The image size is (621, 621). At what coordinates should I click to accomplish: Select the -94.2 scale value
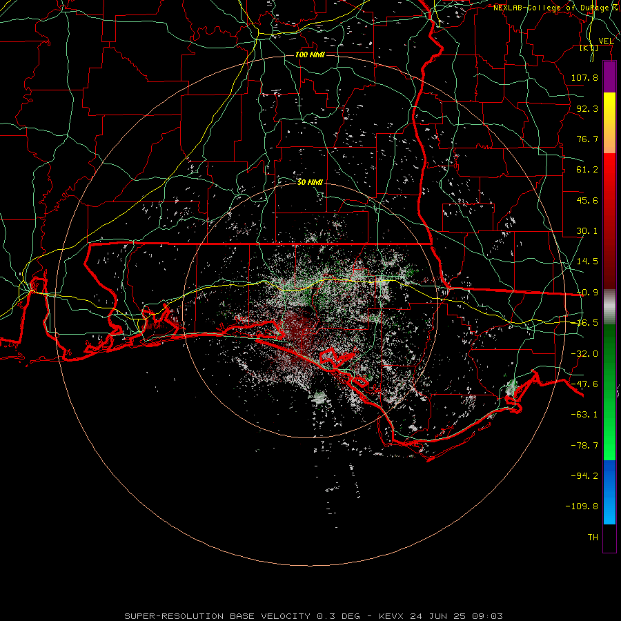(x=584, y=475)
